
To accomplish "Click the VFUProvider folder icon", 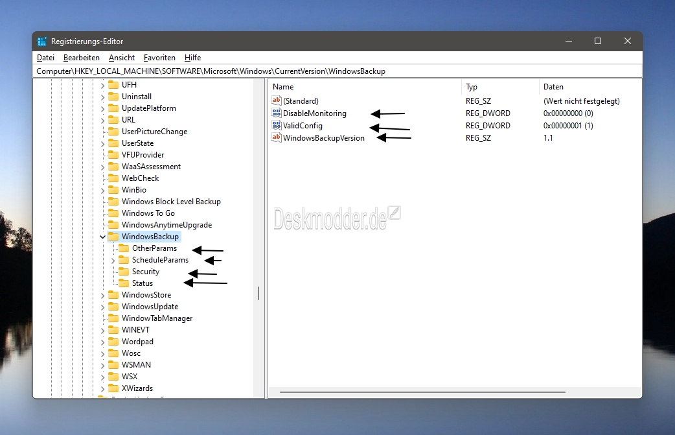I will coord(113,155).
